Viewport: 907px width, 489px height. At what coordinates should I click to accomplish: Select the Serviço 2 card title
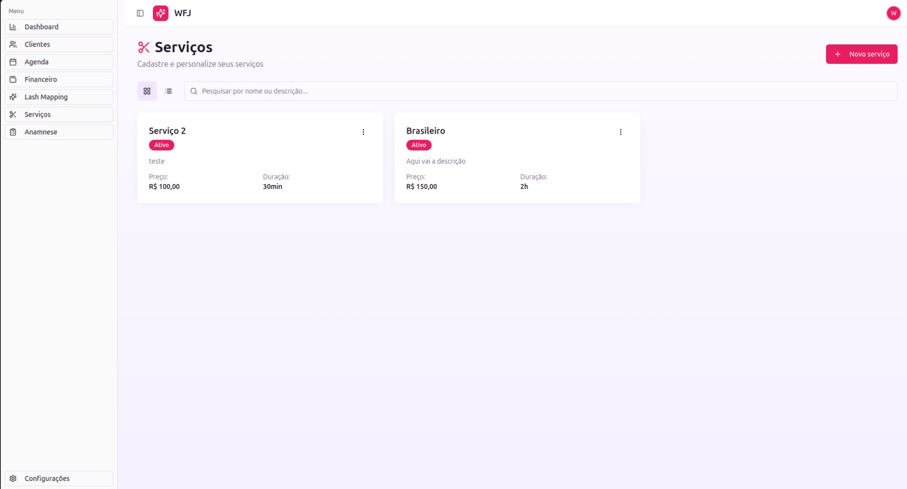(x=167, y=131)
